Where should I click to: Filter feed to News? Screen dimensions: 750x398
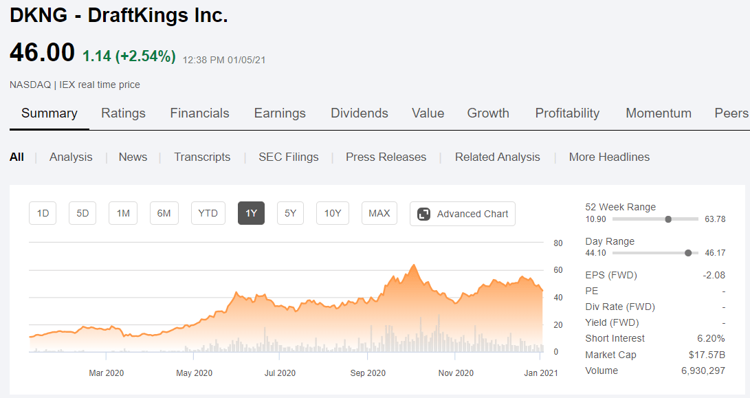[133, 157]
